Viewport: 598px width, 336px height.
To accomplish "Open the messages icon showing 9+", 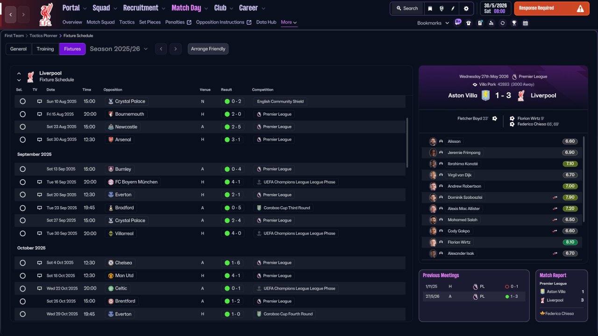I will [x=458, y=22].
